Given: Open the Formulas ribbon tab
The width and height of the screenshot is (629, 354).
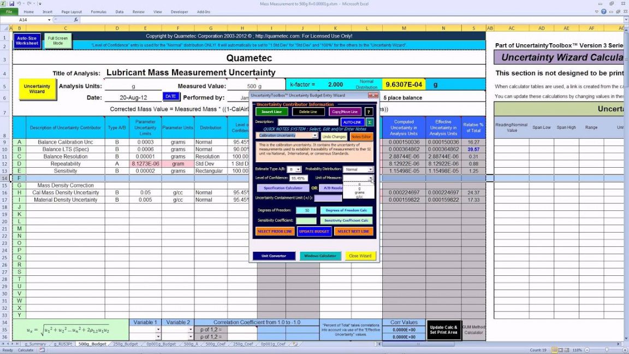Looking at the screenshot, I should pos(98,11).
